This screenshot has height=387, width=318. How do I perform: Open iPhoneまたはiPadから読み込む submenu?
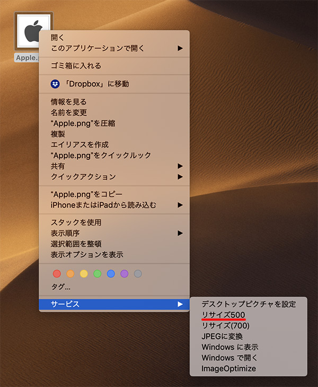(x=114, y=205)
